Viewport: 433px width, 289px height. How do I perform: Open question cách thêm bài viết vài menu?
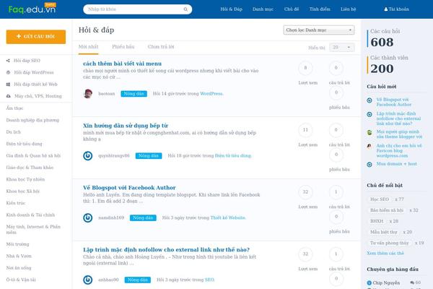pos(123,64)
